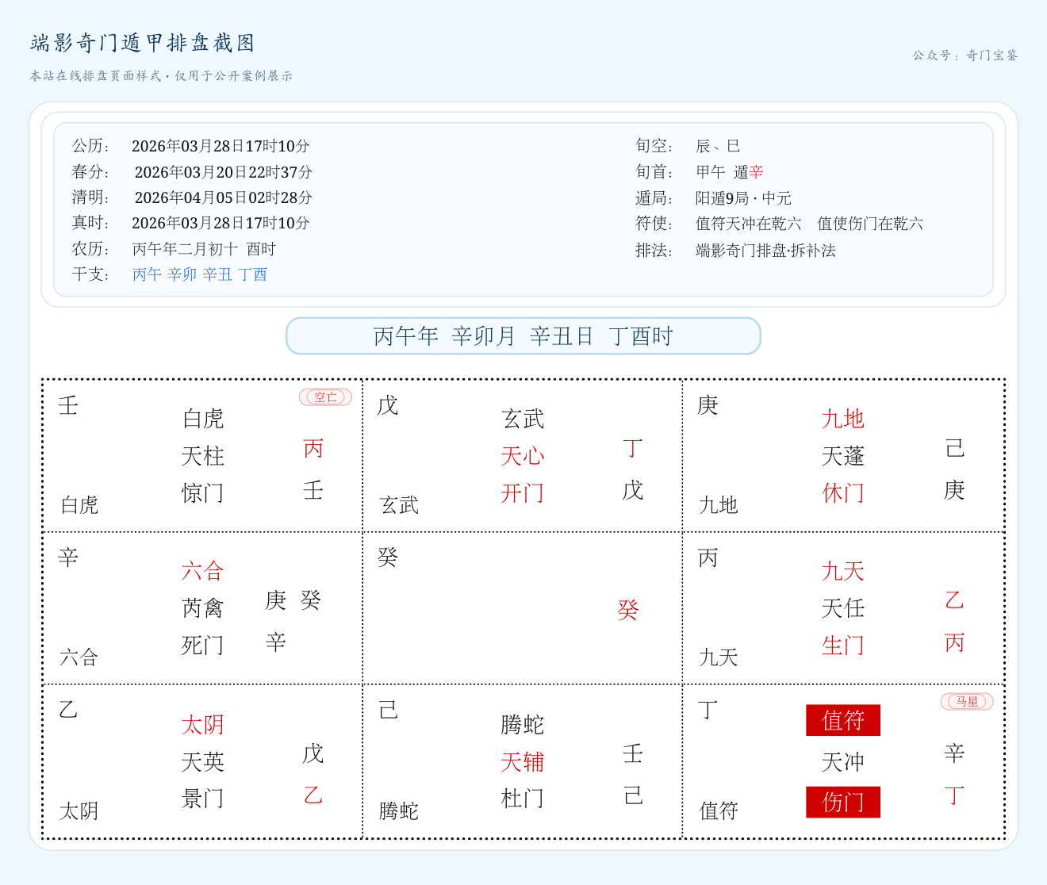Viewport: 1047px width, 885px height.
Task: Click 玄武 directly above 天心
Action: click(523, 419)
